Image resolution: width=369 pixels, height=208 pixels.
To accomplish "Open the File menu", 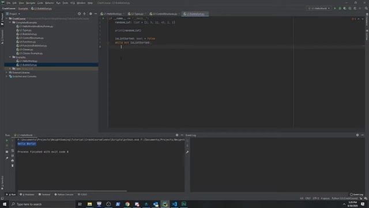I will coord(9,3).
